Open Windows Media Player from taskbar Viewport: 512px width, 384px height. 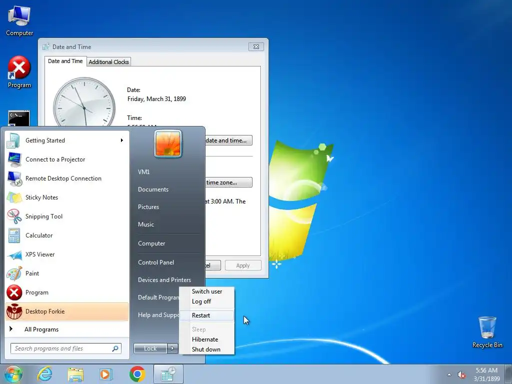(x=105, y=374)
